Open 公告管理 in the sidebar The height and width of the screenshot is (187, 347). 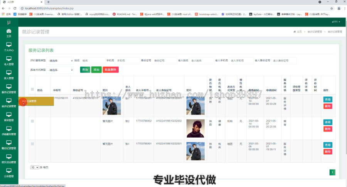coord(9,173)
